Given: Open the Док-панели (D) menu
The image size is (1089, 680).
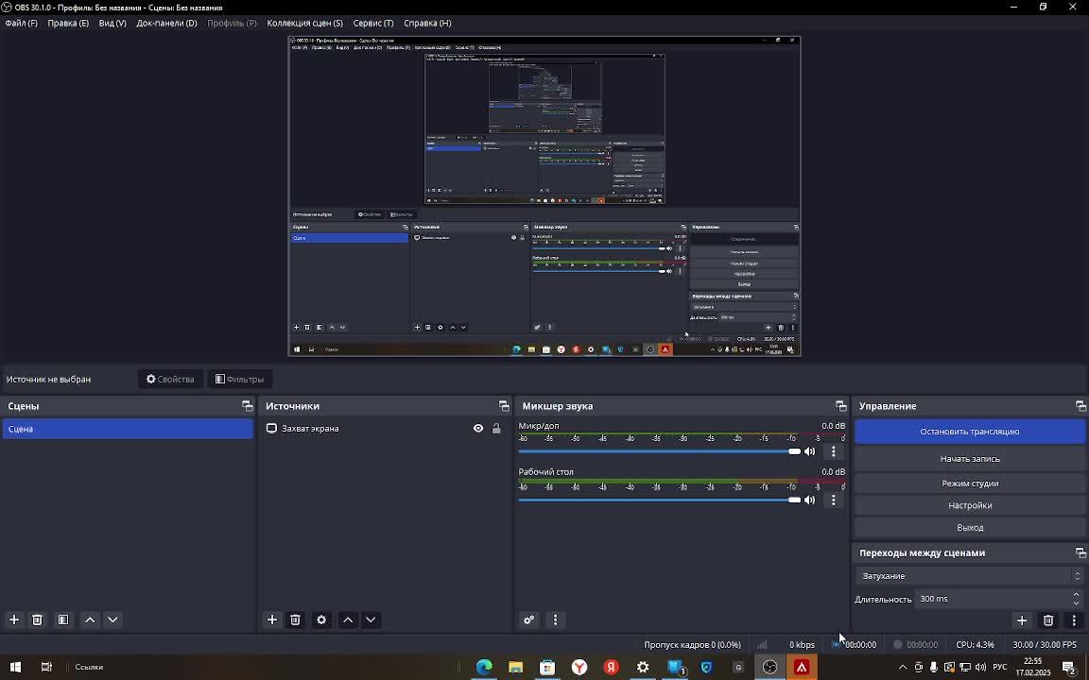Looking at the screenshot, I should point(166,23).
